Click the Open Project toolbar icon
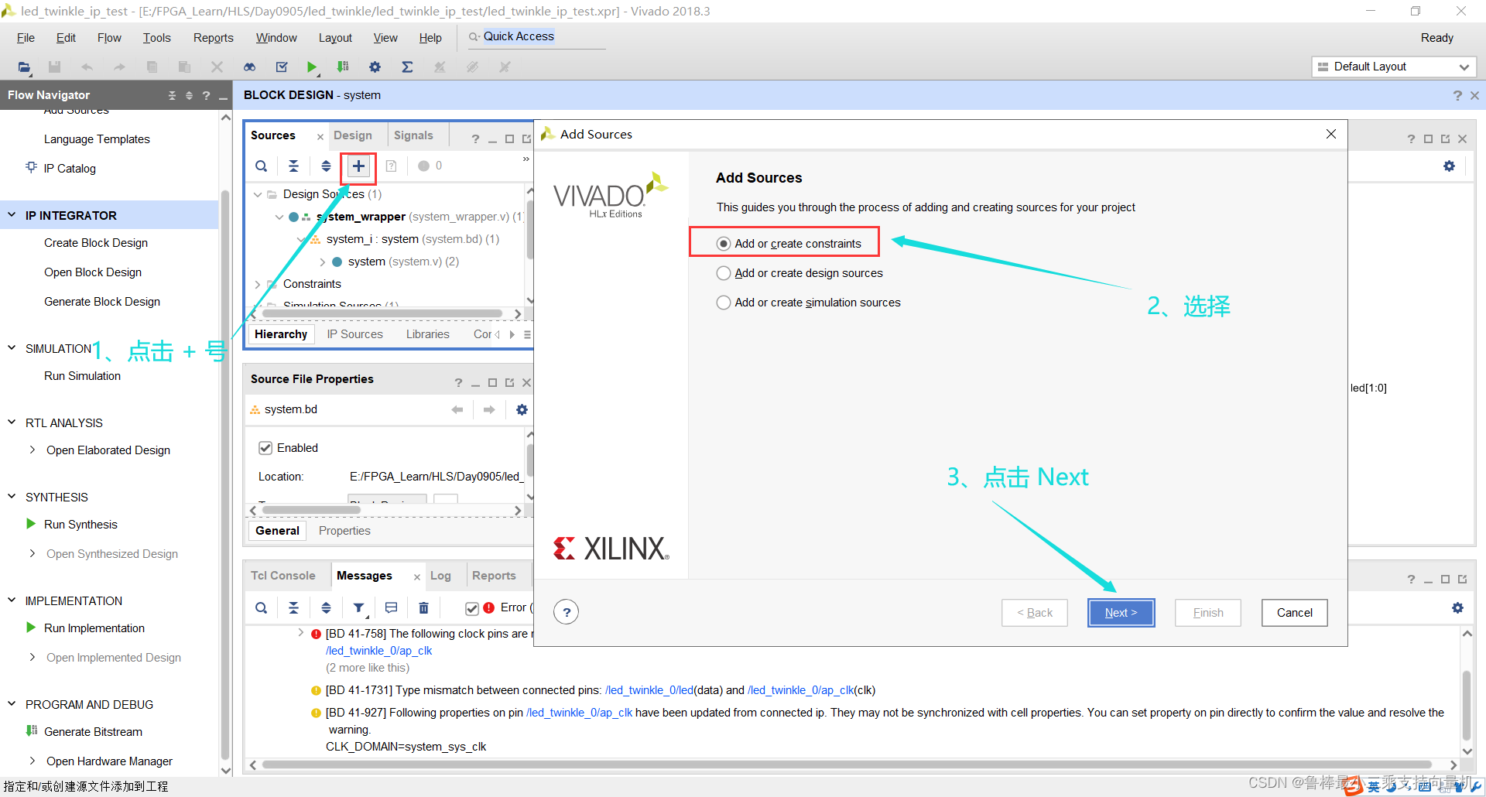 coord(25,67)
